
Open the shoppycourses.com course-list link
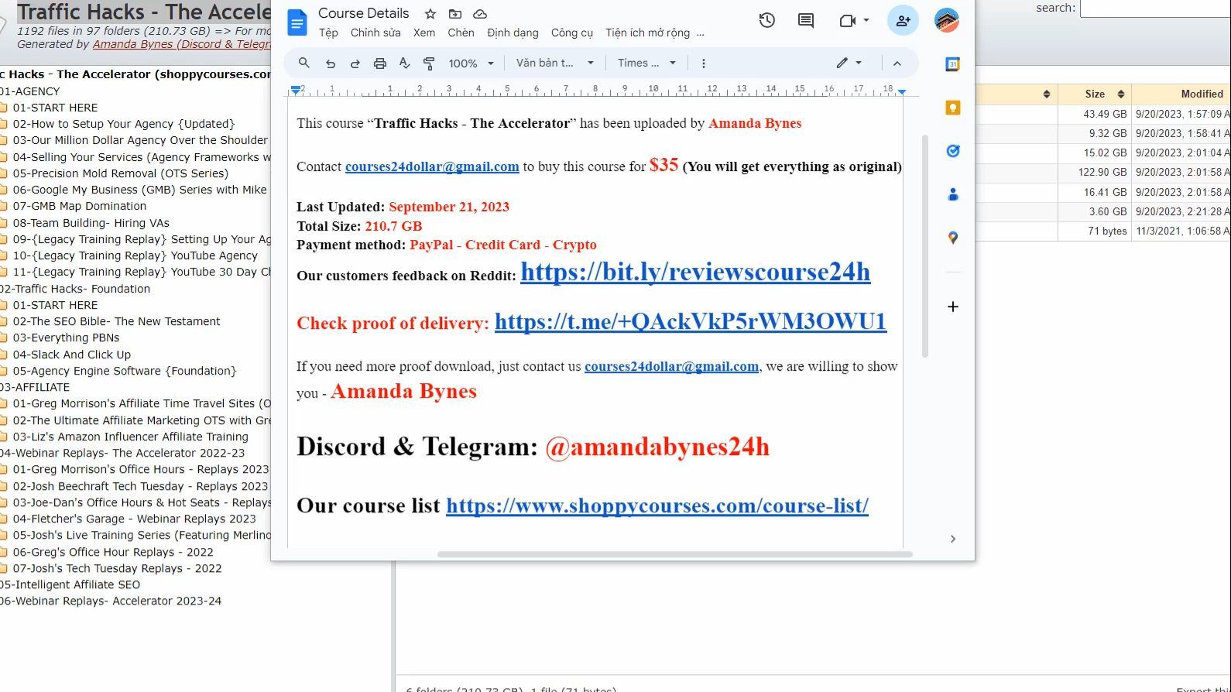click(x=657, y=505)
